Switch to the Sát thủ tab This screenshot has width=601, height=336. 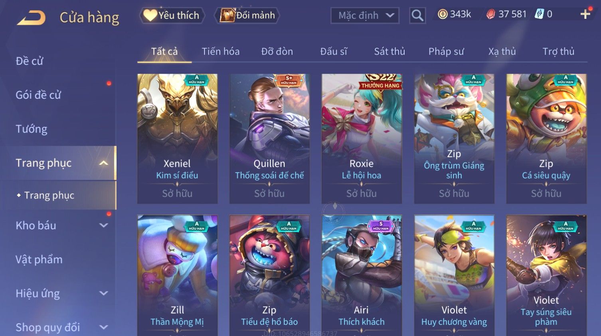coord(389,51)
